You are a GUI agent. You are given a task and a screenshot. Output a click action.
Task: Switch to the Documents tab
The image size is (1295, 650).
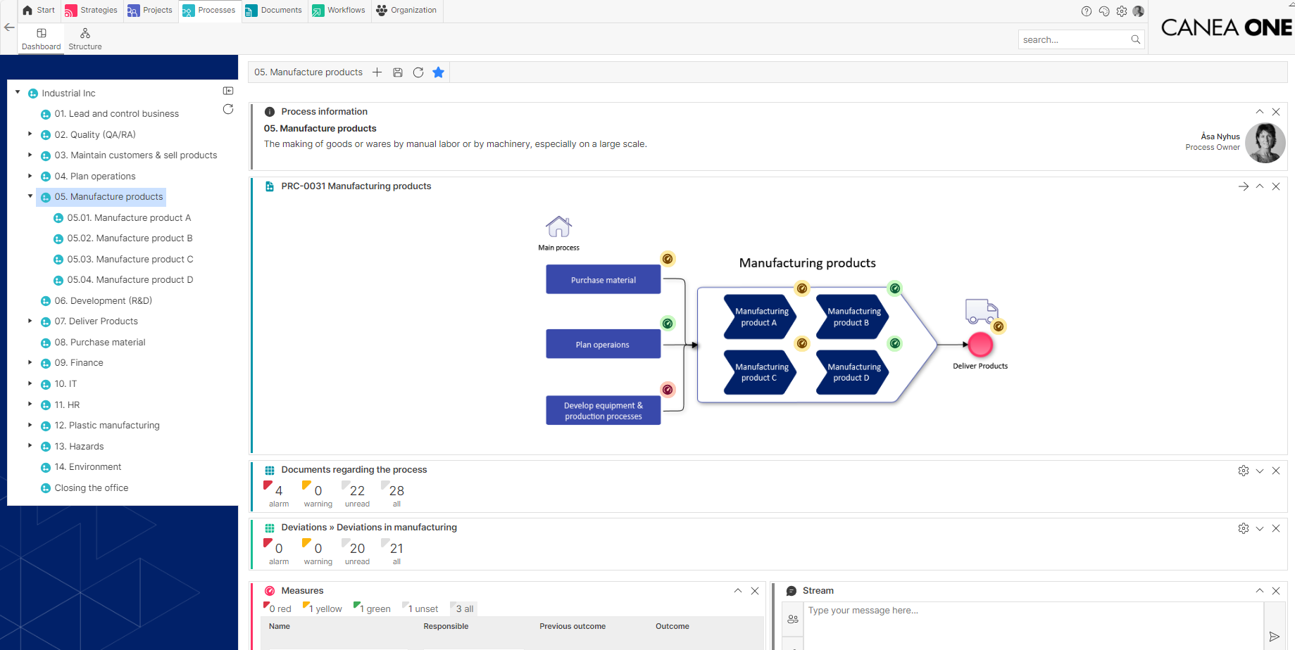[275, 11]
